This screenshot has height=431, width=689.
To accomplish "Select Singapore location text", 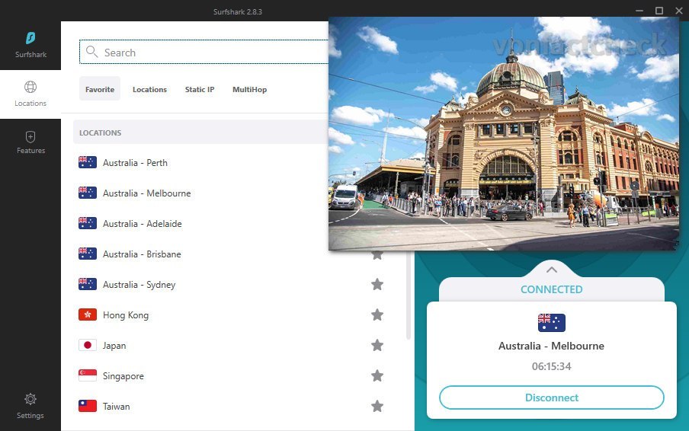I will pyautogui.click(x=123, y=376).
